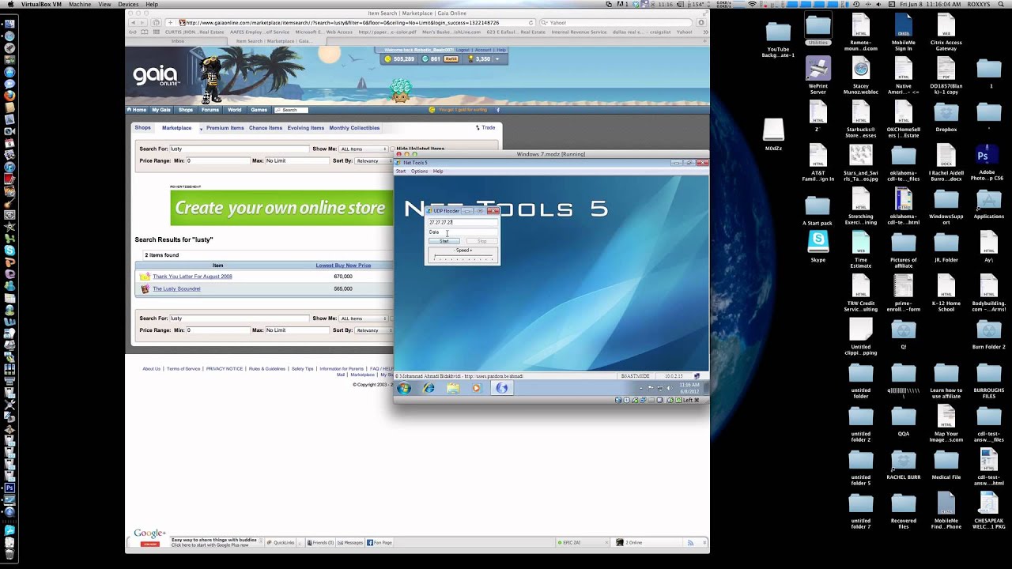This screenshot has height=569, width=1012.
Task: Open the Skype desktop icon
Action: (x=818, y=244)
